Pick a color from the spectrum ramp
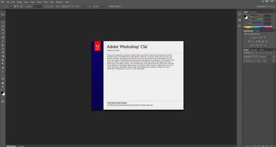Image resolution: width=276 pixels, height=147 pixels. (x=257, y=27)
